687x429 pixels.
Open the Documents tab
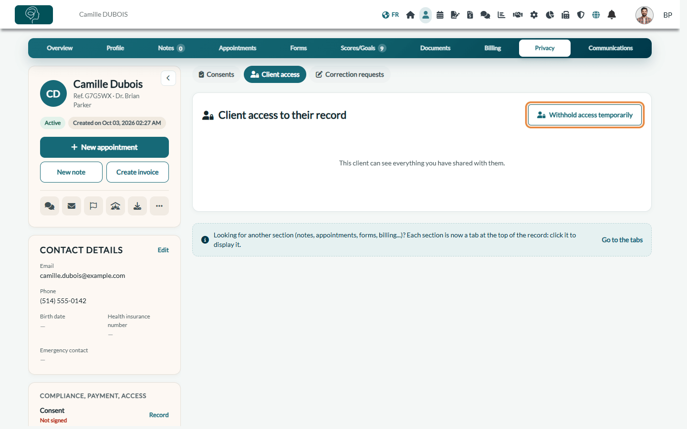[x=435, y=48]
